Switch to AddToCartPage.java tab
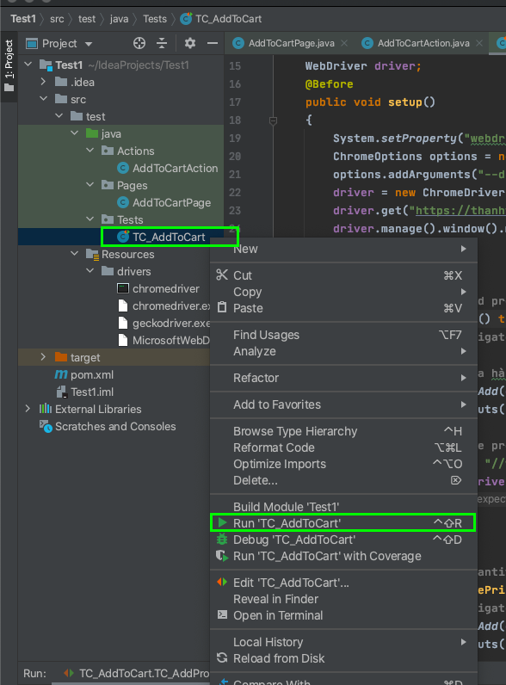 291,43
